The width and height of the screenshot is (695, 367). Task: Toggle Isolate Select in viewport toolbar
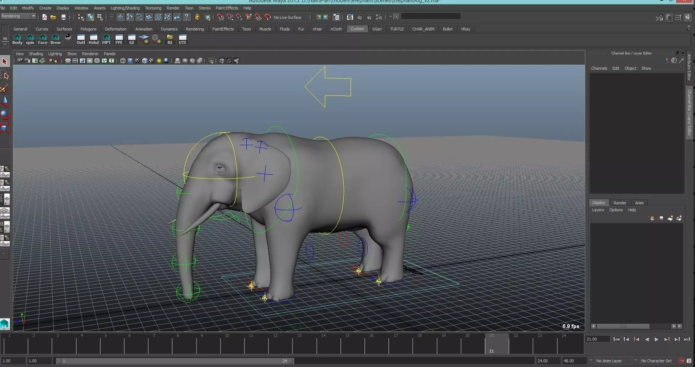[211, 61]
